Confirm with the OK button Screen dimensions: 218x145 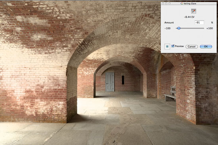coord(206,47)
